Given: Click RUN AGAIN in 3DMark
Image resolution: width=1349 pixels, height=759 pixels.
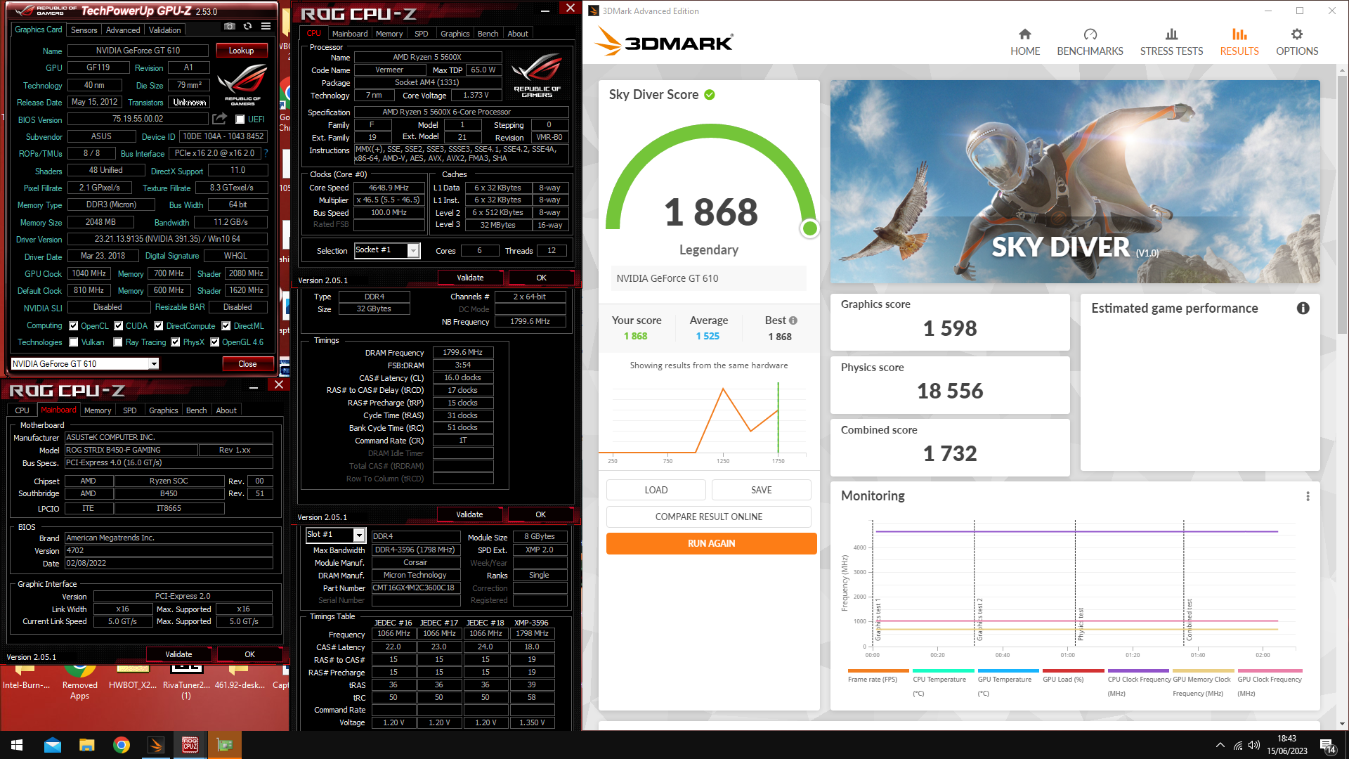Looking at the screenshot, I should click(711, 543).
